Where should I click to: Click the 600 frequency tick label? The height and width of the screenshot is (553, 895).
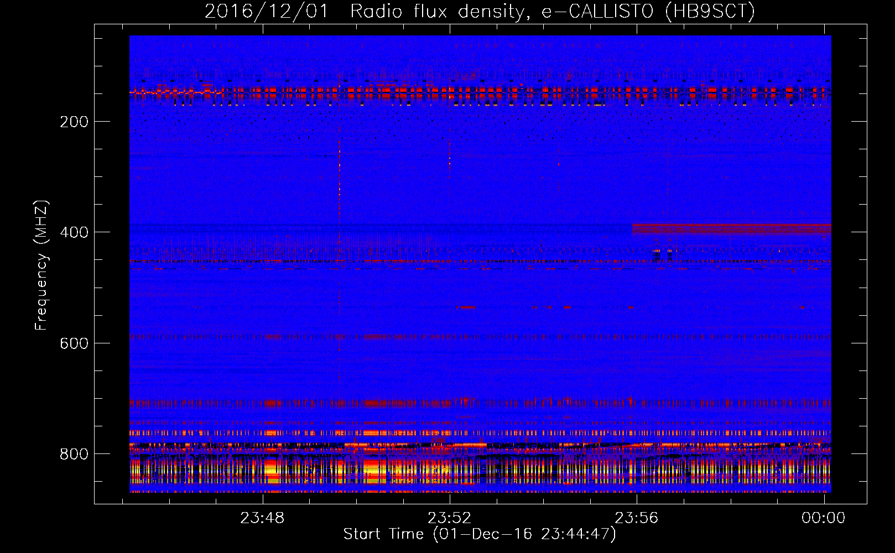click(74, 343)
